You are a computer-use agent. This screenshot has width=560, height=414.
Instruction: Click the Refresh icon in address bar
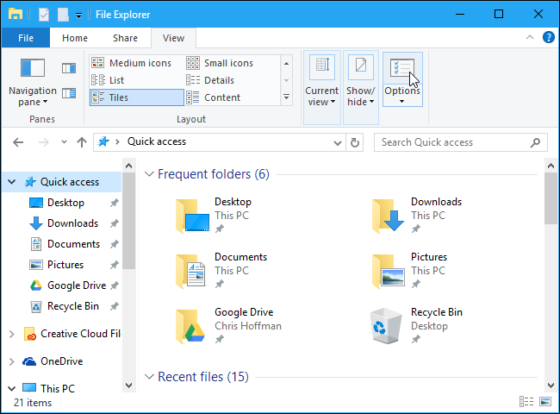point(354,142)
